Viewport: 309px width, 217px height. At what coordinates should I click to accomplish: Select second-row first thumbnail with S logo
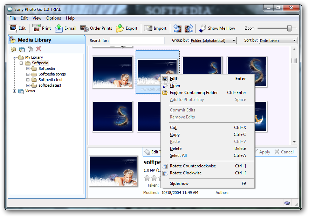point(112,116)
